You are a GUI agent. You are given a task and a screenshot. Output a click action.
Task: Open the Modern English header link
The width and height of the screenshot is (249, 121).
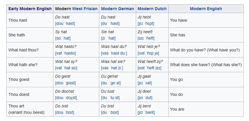[x=206, y=9]
